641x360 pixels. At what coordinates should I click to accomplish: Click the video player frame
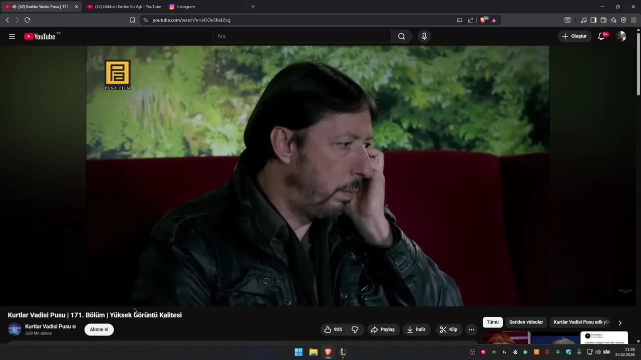pos(317,176)
